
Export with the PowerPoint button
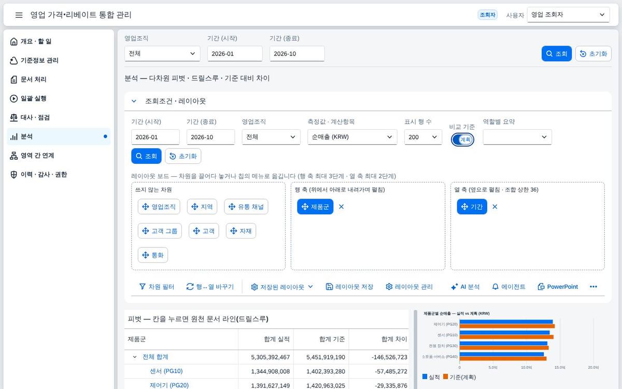(x=558, y=287)
